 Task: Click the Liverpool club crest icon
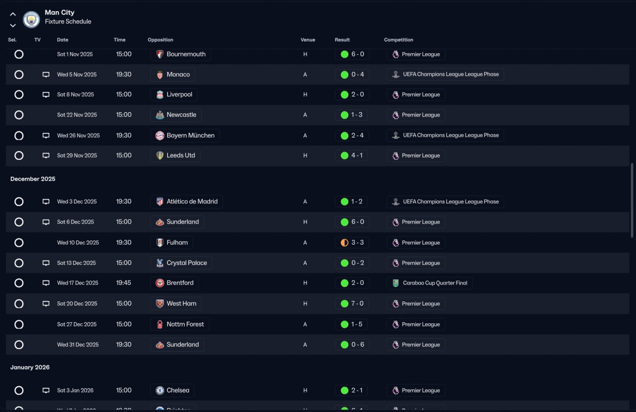[159, 95]
